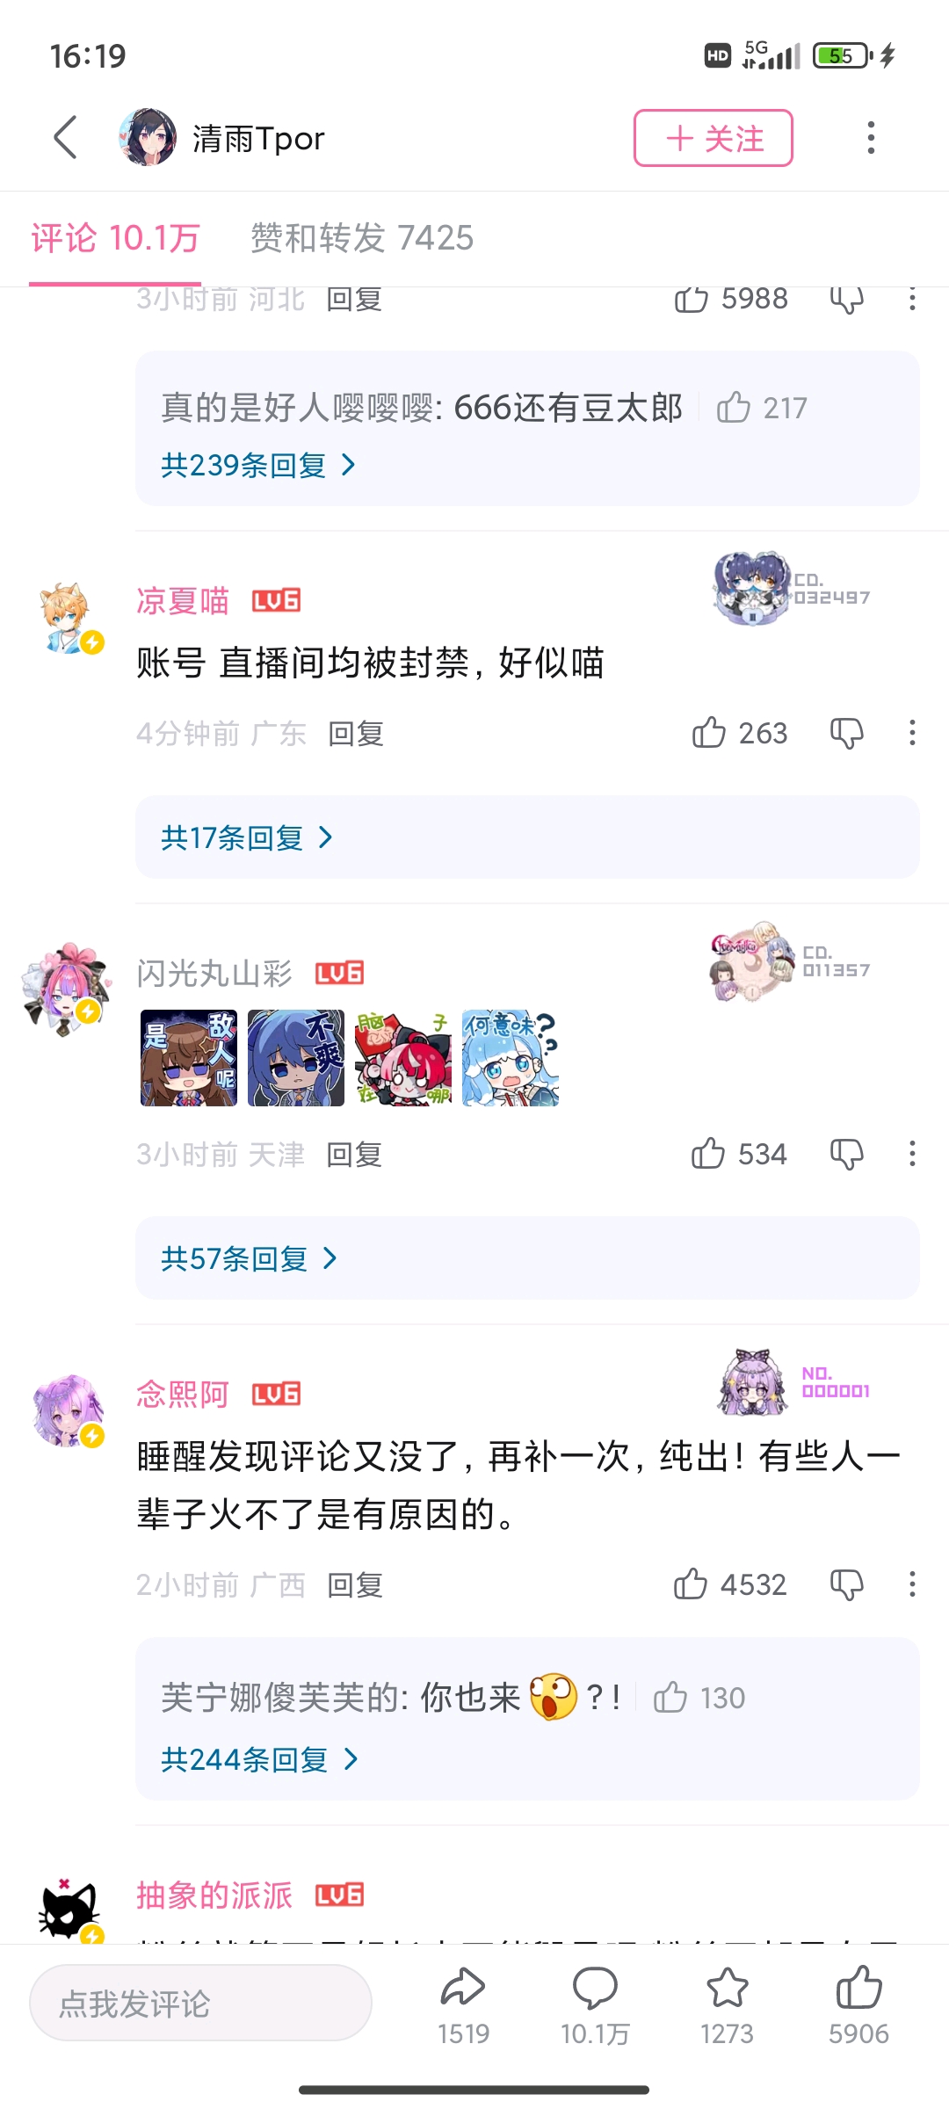Tap the 点我发评论 comment input field

tap(200, 2004)
